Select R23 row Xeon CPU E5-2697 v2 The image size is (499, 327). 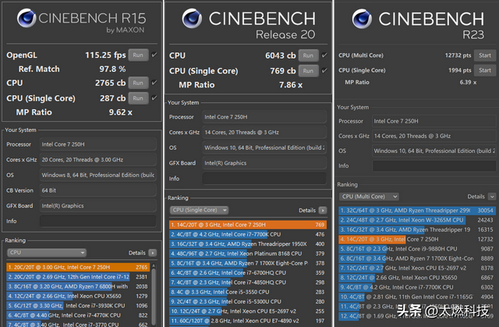click(417, 268)
